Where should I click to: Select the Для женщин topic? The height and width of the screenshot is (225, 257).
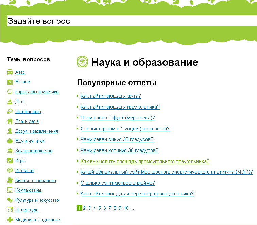point(28,111)
